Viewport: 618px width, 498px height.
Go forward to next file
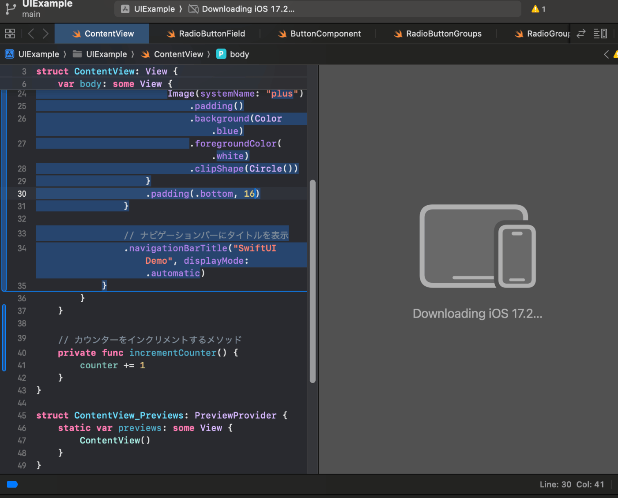pos(45,34)
